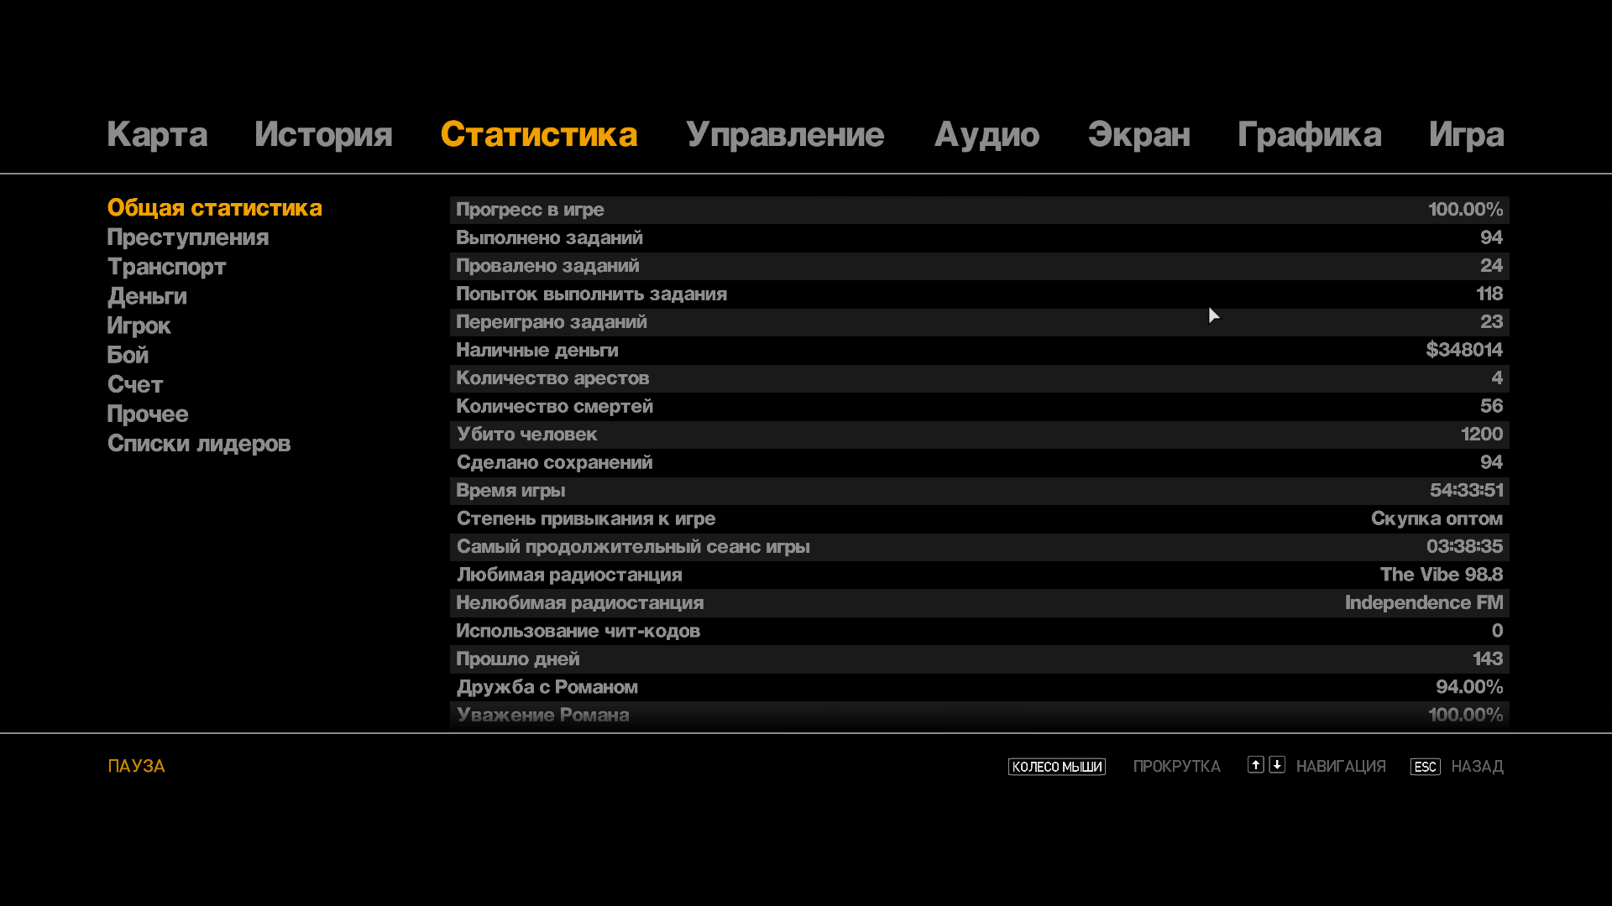This screenshot has height=906, width=1612.
Task: Open the Бой statistics category
Action: point(128,355)
